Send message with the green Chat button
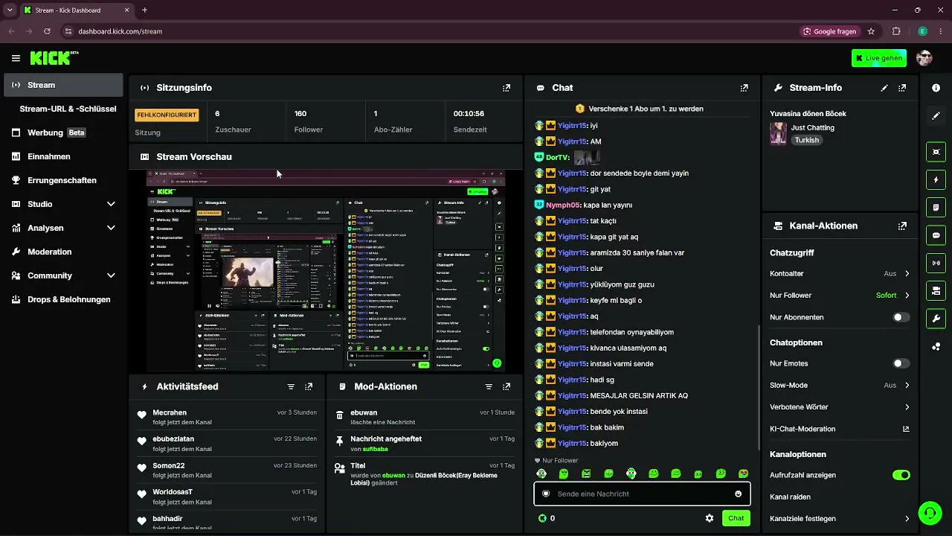 tap(736, 518)
